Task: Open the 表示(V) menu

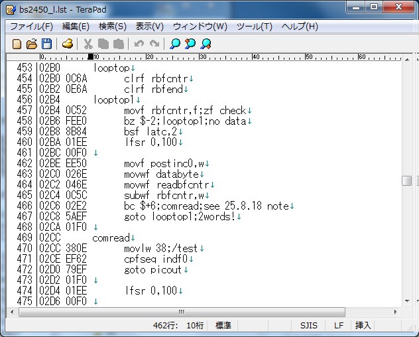Action: tap(149, 27)
